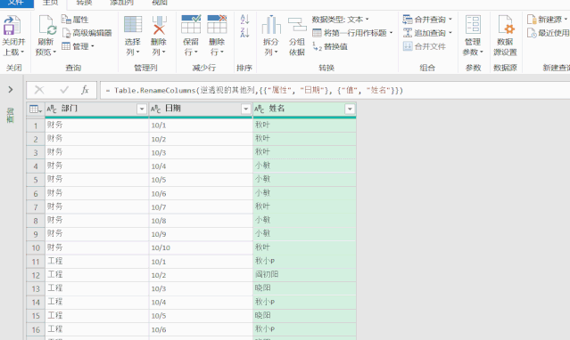The width and height of the screenshot is (570, 340).
Task: Click the date cell 10/10 in row 10
Action: (x=201, y=247)
